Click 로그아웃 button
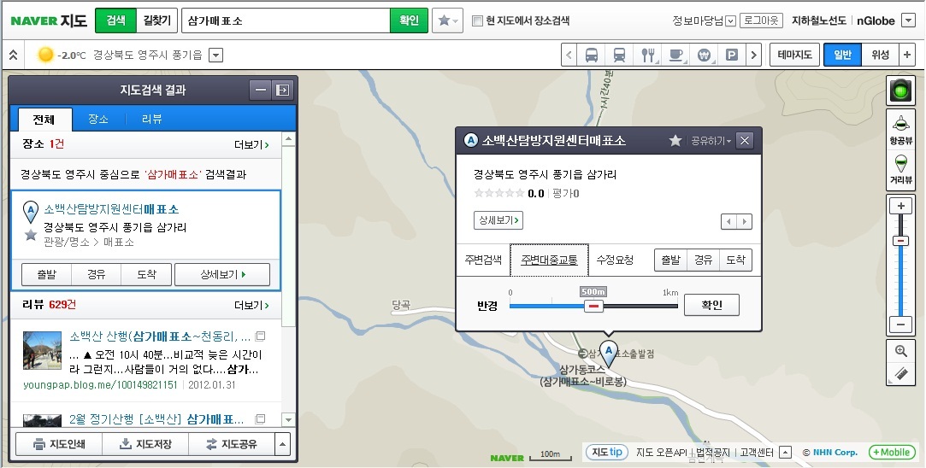The width and height of the screenshot is (926, 468). pyautogui.click(x=761, y=20)
